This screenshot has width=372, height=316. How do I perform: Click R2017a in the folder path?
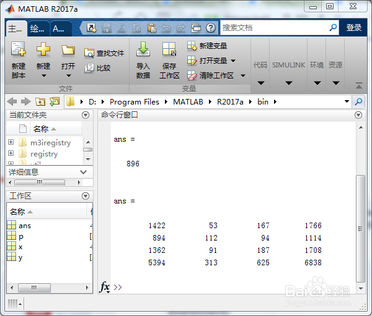coord(230,102)
